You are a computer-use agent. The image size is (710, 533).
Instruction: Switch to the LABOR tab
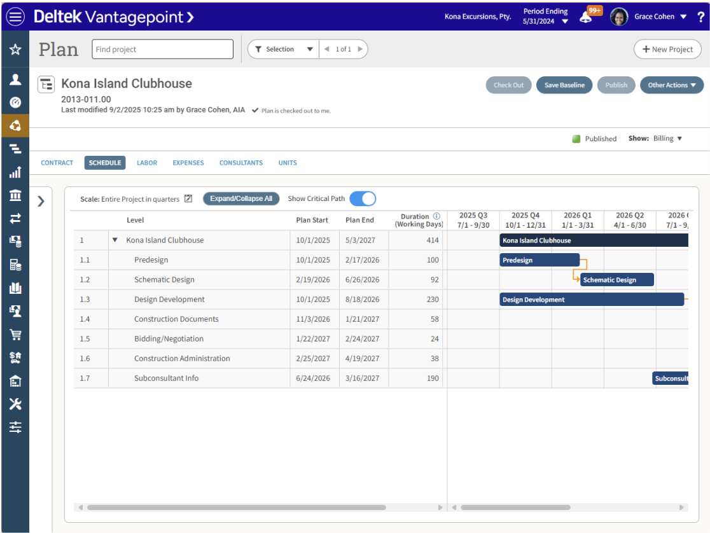click(147, 163)
